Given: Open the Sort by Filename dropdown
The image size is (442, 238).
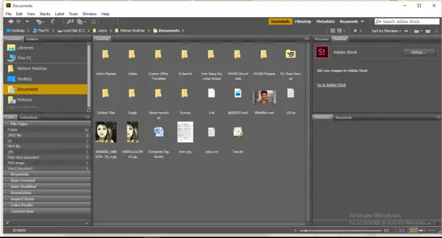Looking at the screenshot, I should [386, 31].
